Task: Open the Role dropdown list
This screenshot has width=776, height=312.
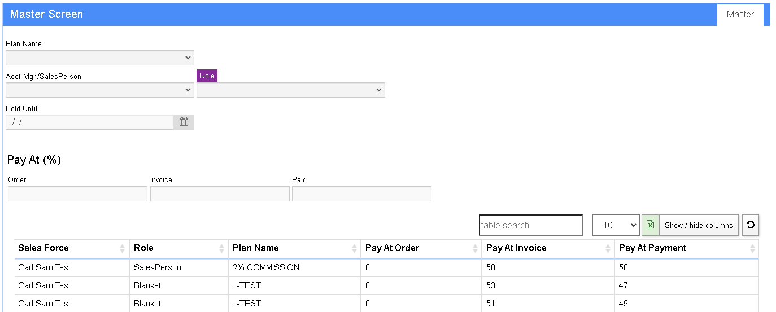Action: (290, 90)
